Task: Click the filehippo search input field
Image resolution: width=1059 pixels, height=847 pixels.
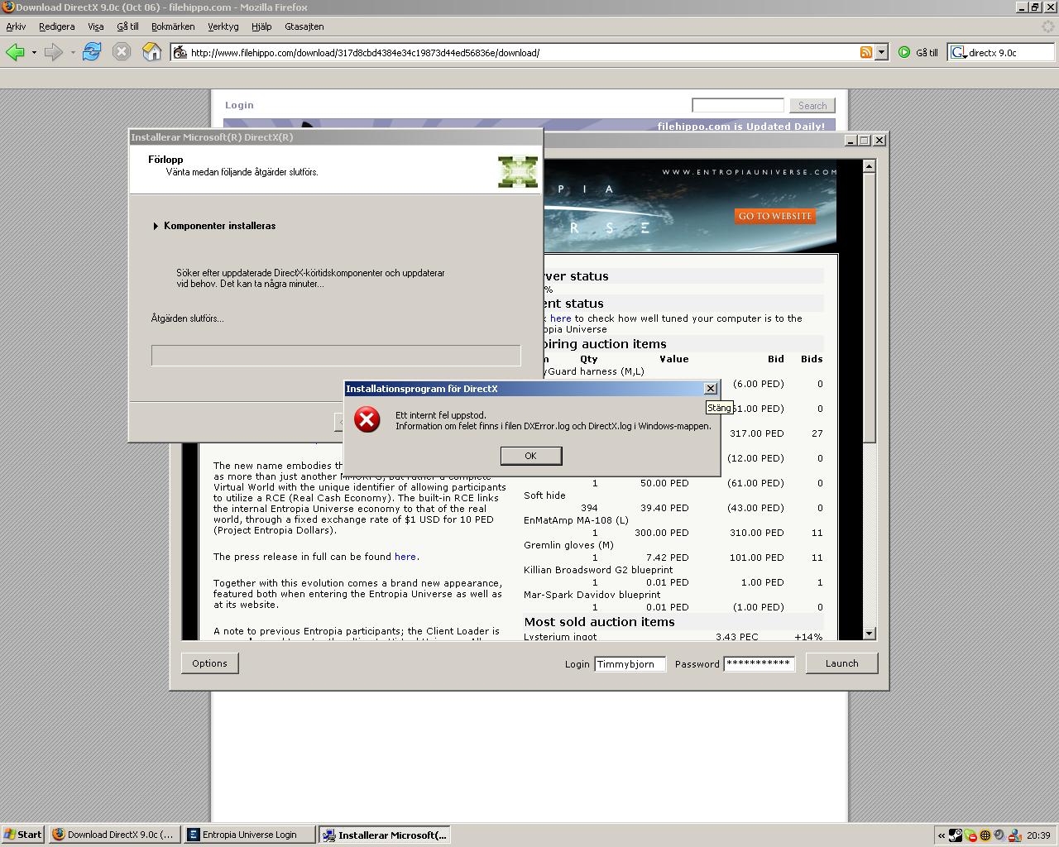Action: coord(738,105)
